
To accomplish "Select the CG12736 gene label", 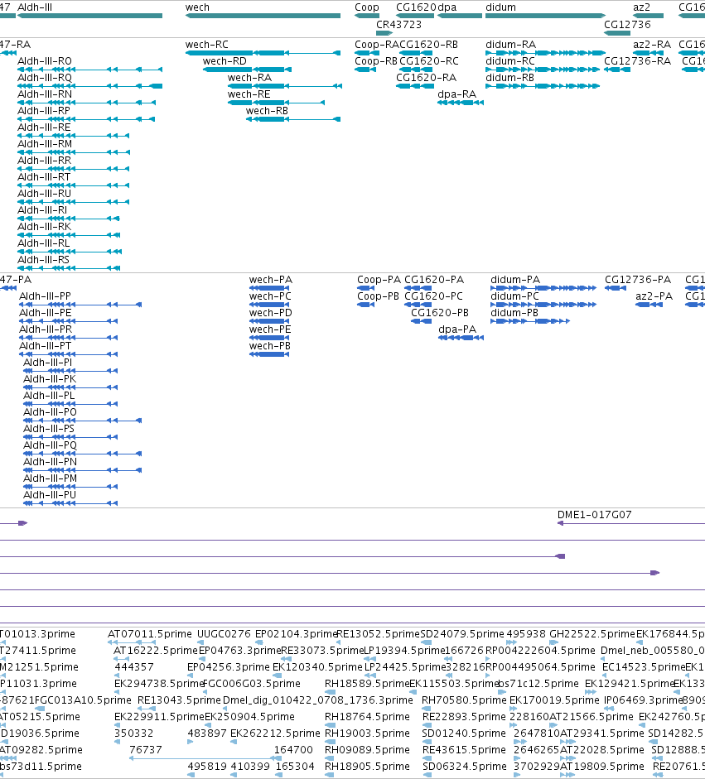I will click(627, 24).
